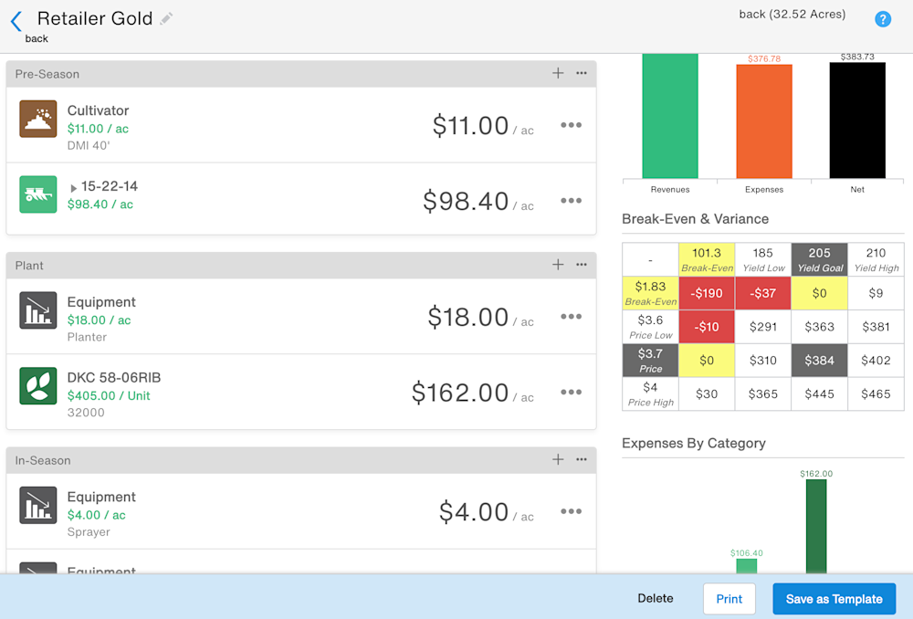The image size is (913, 619).
Task: Open the DKC 58-06RIB row options menu
Action: pyautogui.click(x=571, y=392)
